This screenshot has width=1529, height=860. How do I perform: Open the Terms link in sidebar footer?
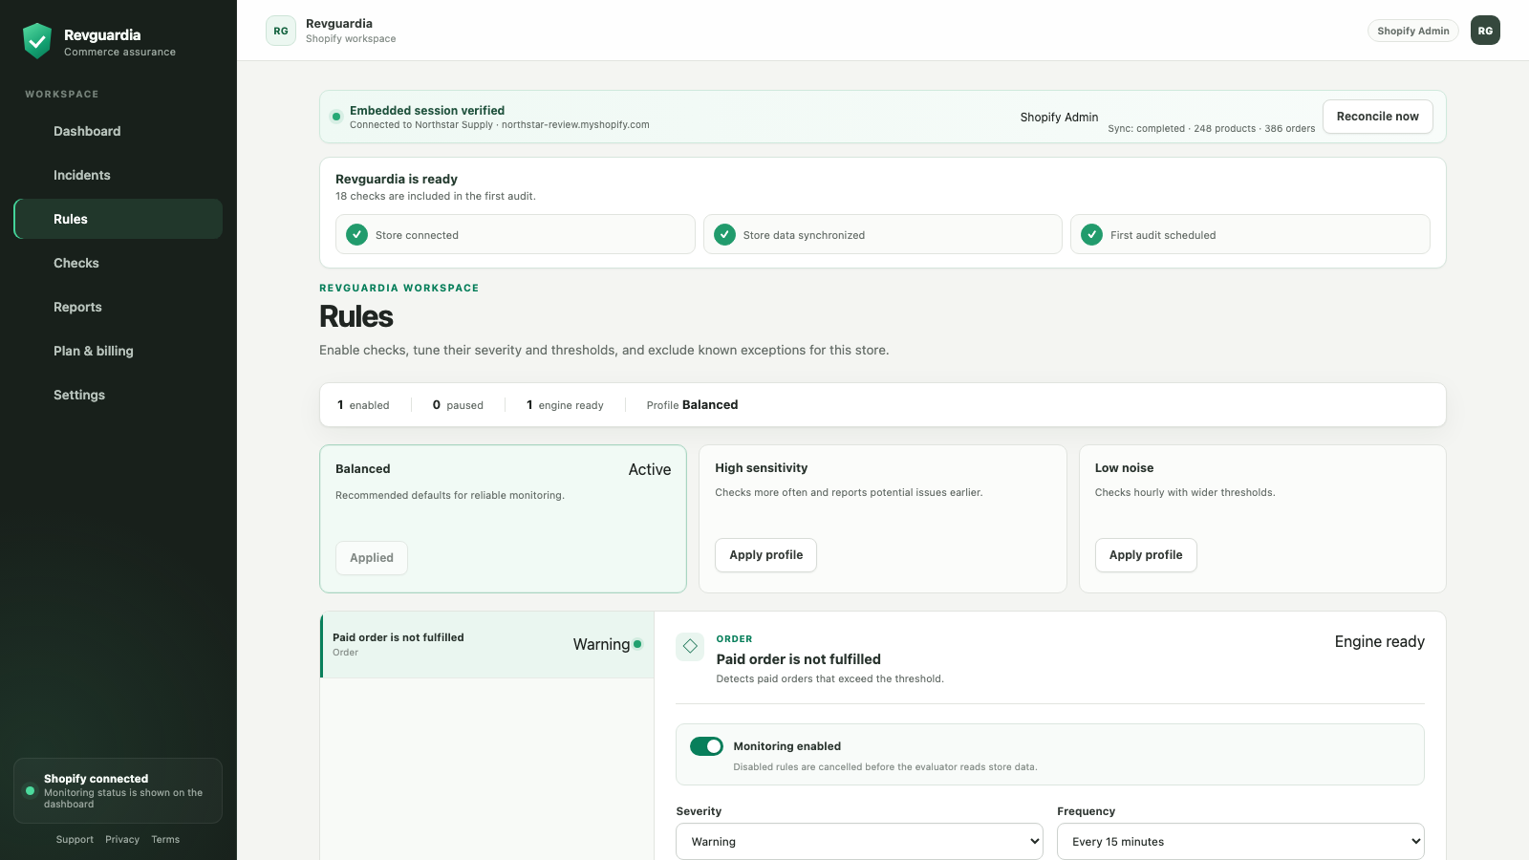pos(165,840)
